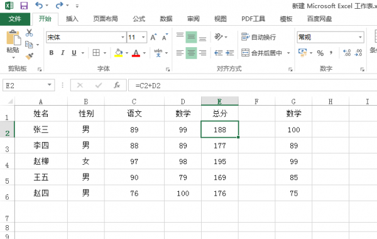This screenshot has height=239, width=377.
Task: Open customize quick access toolbar arrow
Action: coord(77,6)
